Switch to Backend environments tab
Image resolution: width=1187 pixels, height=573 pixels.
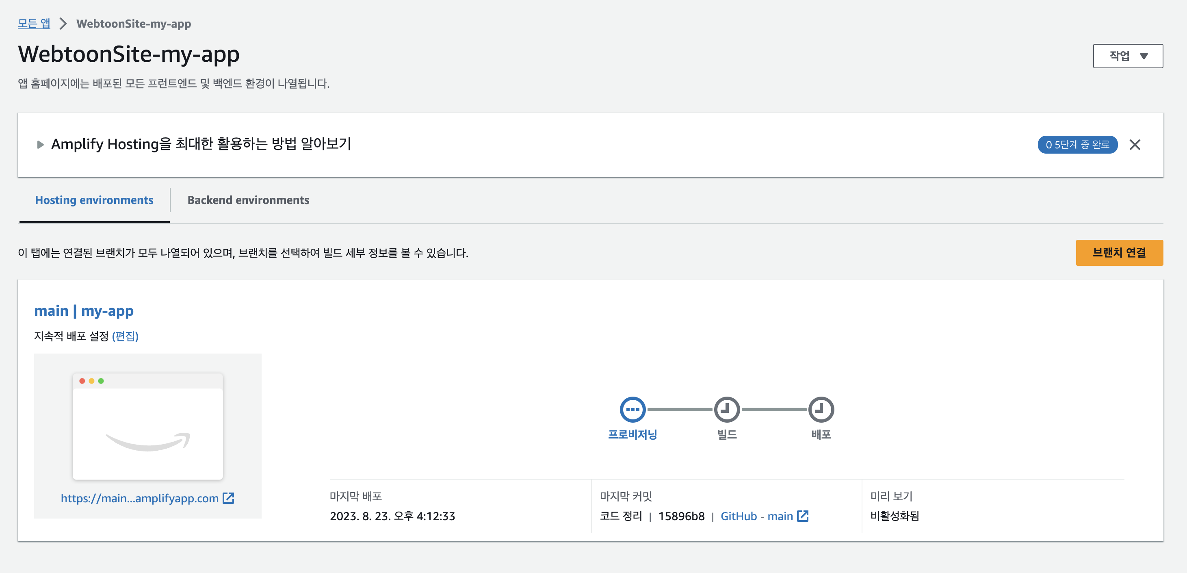click(x=248, y=200)
